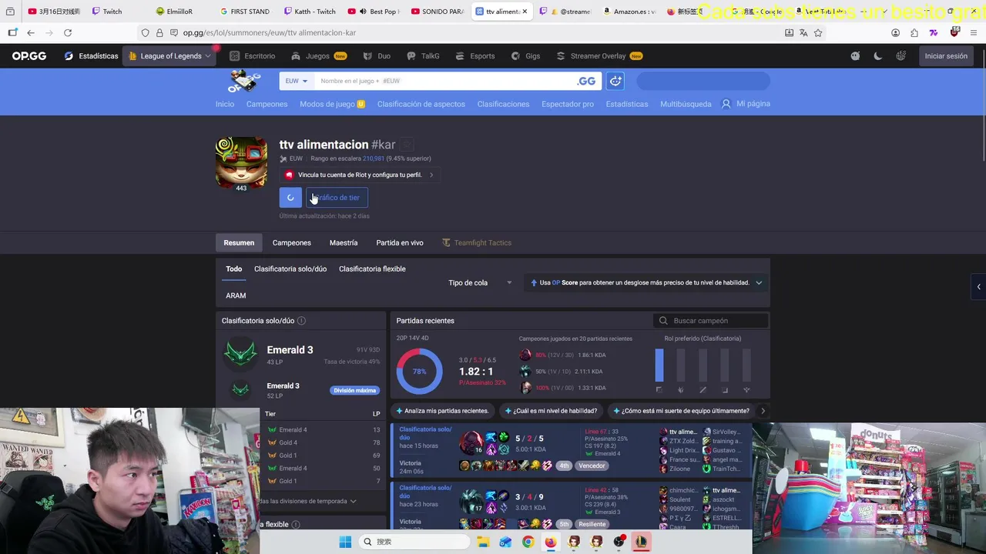Open Gráfico de tier

pos(337,198)
